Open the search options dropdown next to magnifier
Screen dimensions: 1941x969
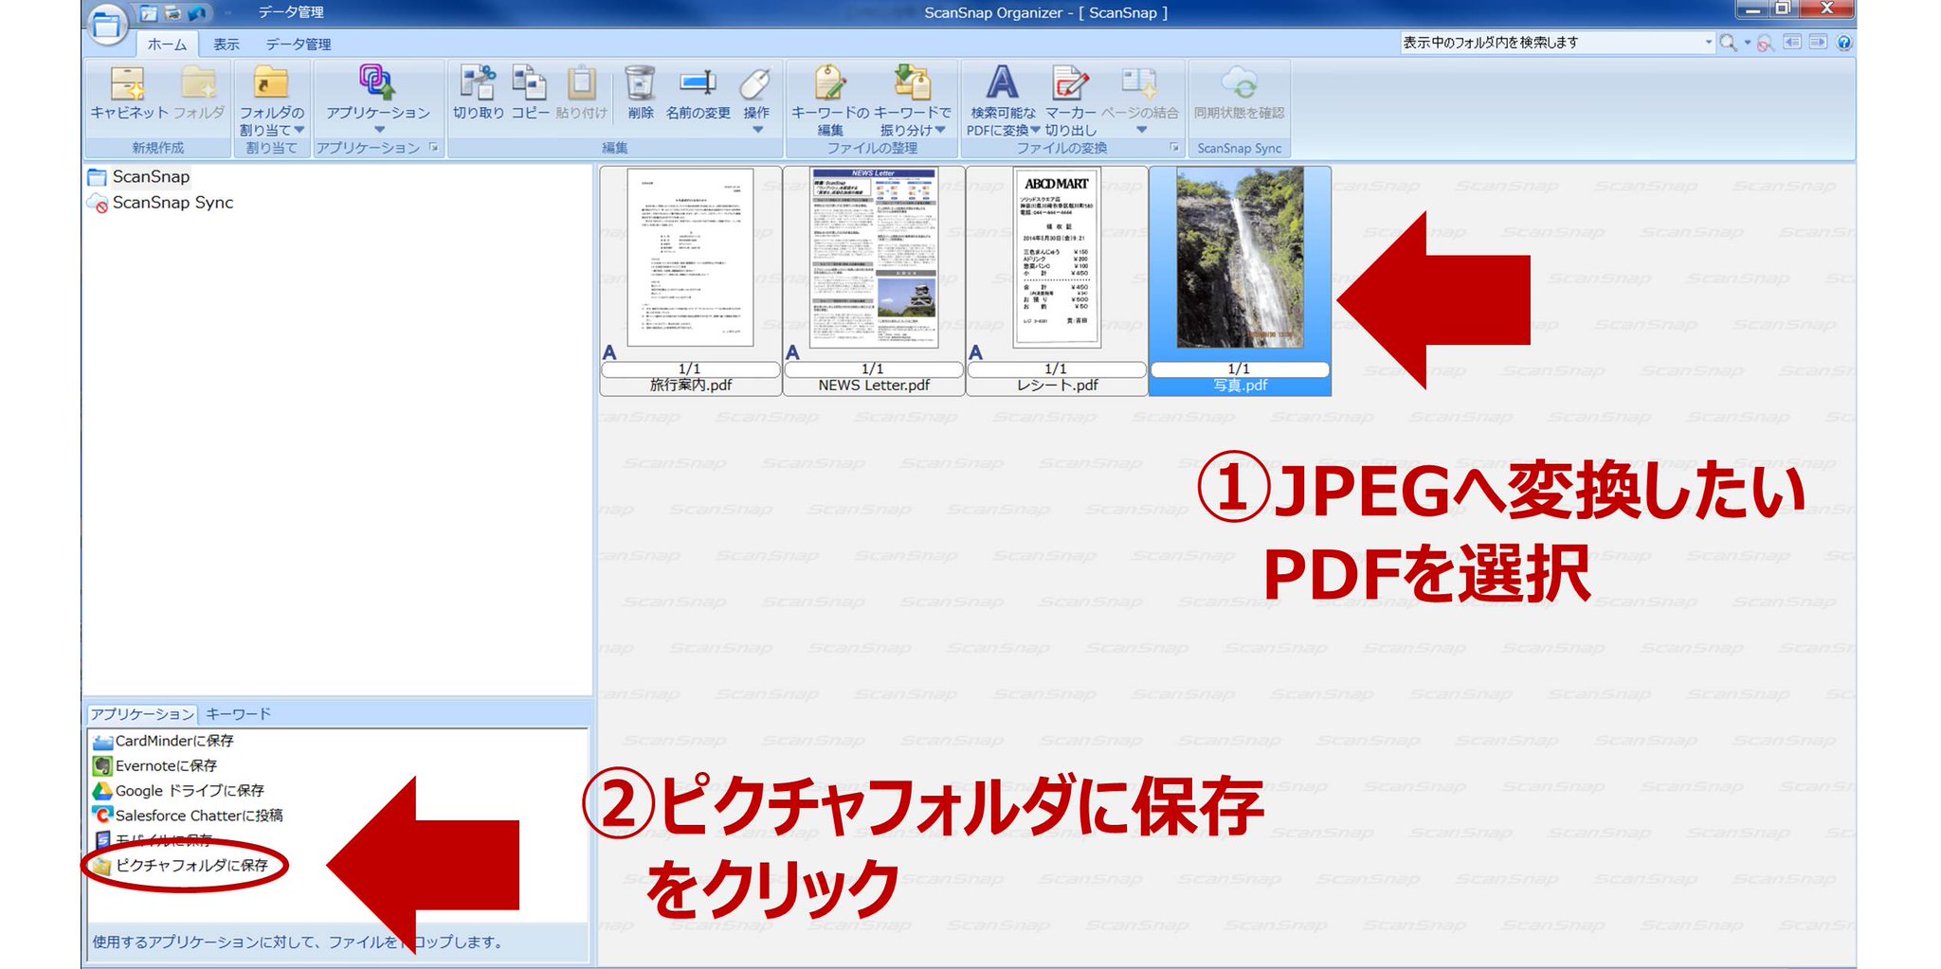[1748, 43]
